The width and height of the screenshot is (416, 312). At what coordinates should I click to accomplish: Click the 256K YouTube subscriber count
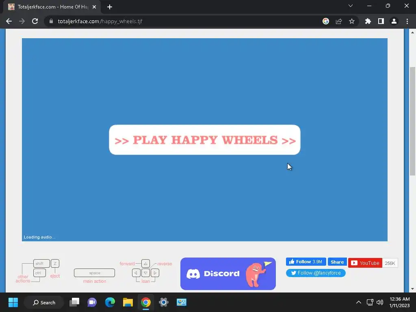tap(390, 263)
